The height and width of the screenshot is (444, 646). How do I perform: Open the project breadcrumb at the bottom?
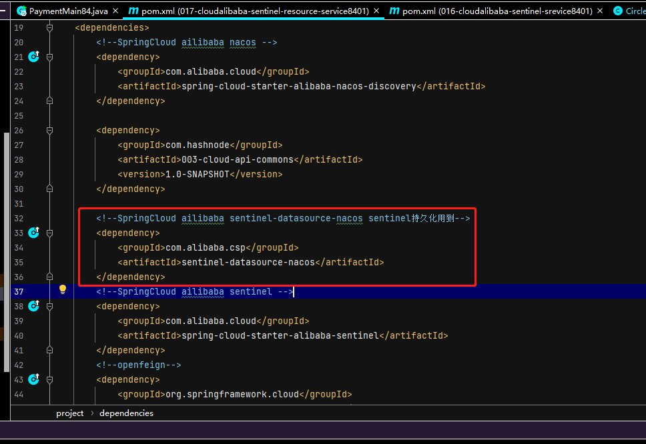coord(70,413)
